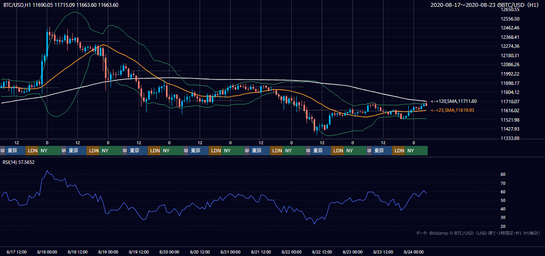The image size is (545, 256).
Task: Click price axis value 11992.22
Action: click(510, 74)
